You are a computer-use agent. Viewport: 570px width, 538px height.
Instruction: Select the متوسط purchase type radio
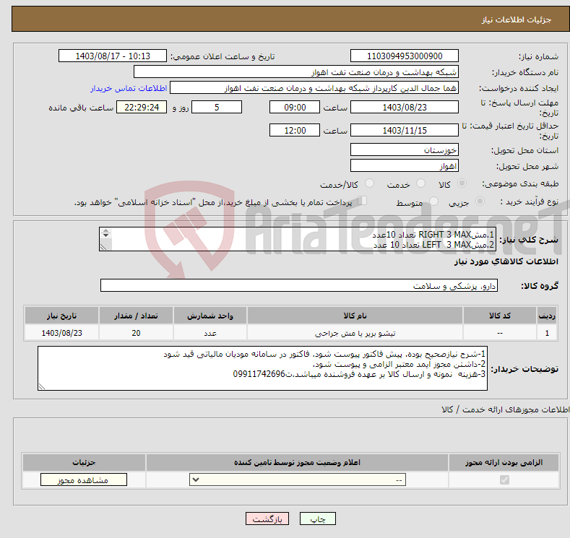433,201
